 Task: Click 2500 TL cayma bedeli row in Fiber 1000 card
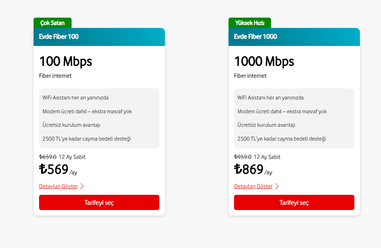coord(282,139)
